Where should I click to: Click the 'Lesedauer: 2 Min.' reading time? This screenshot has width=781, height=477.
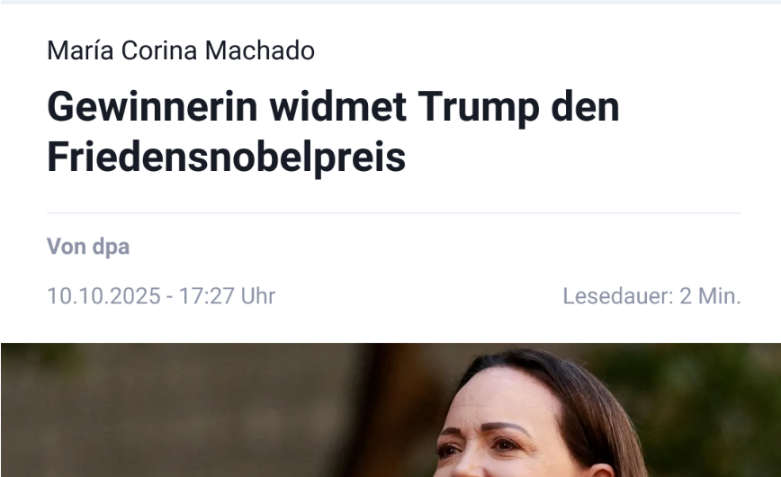tap(652, 296)
